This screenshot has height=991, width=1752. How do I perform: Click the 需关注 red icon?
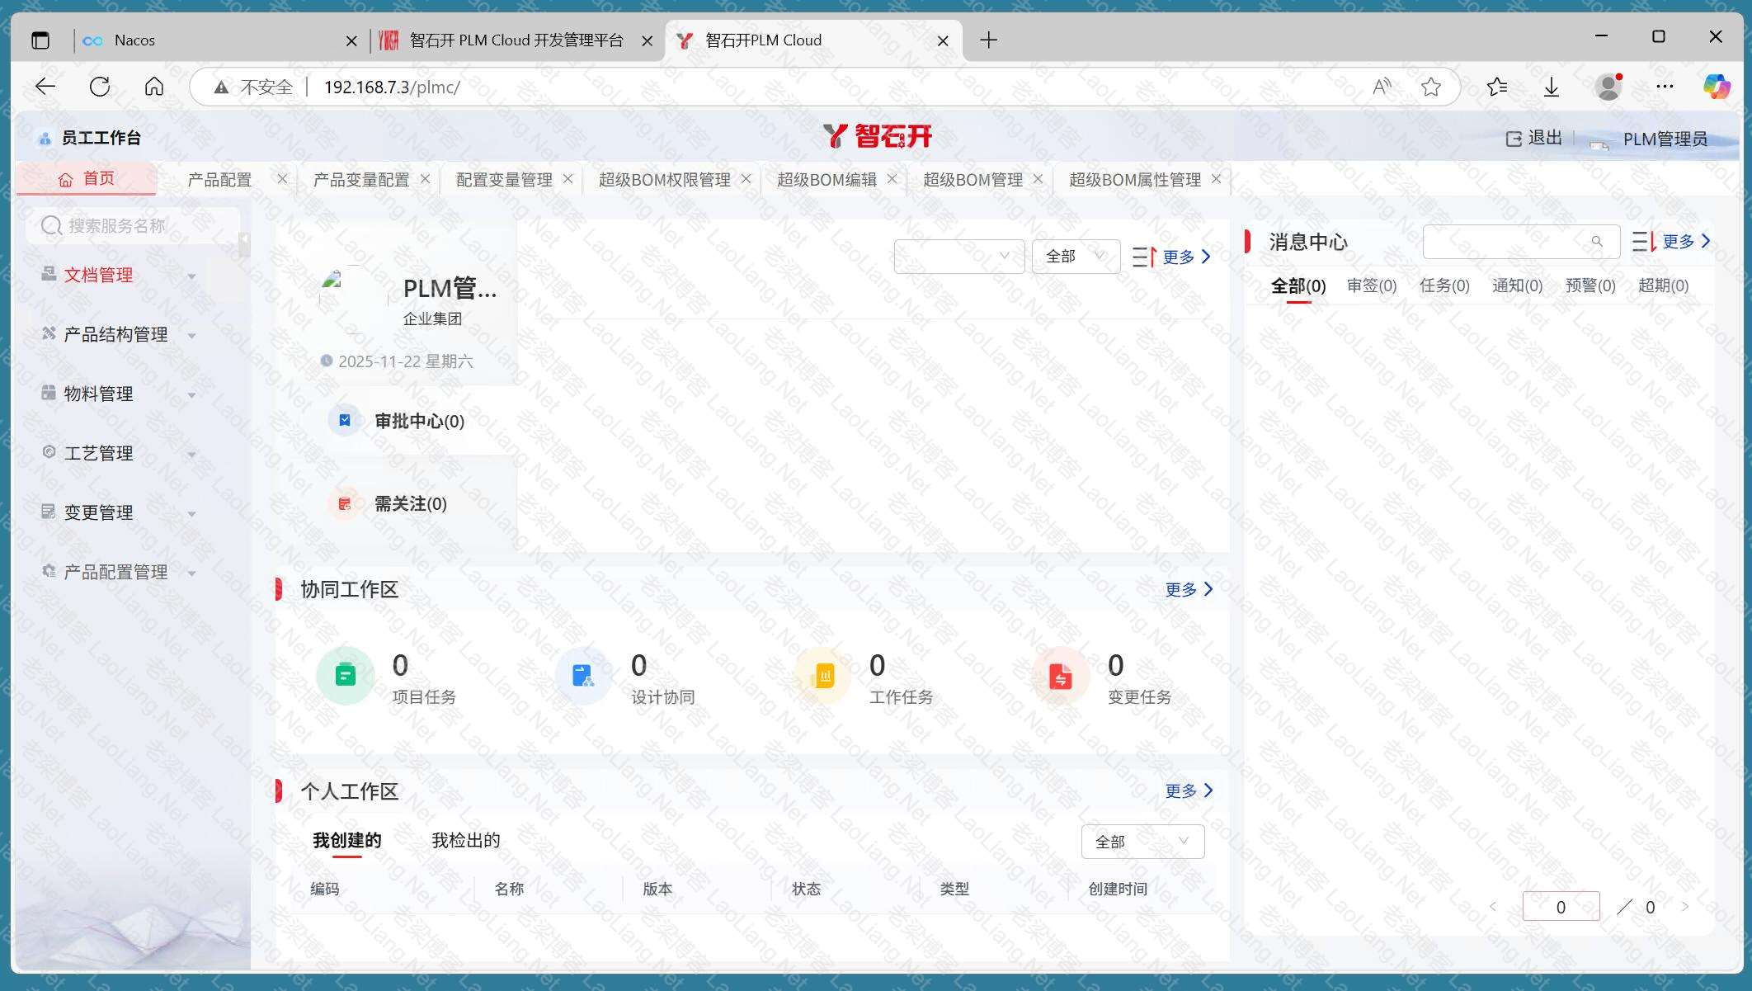[345, 503]
